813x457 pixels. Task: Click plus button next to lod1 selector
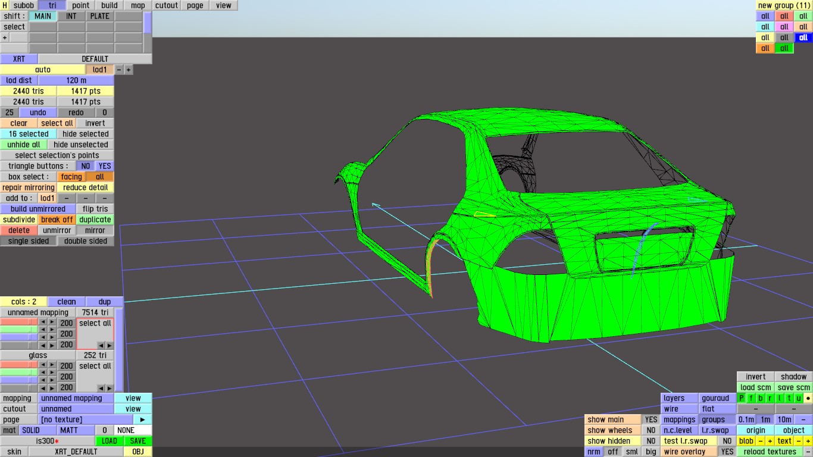coord(129,70)
